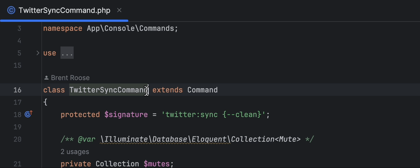This screenshot has width=420, height=168.
Task: Place the cursor in the TwitterSyncCommand class name
Action: (108, 90)
